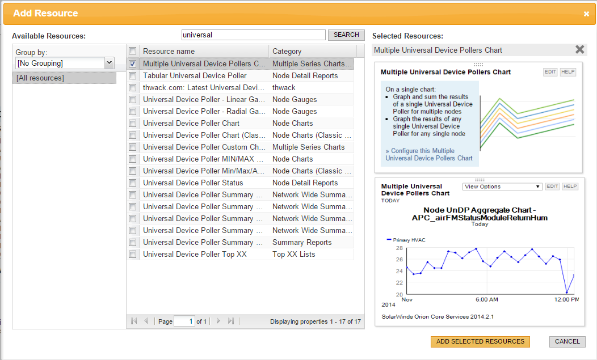Image resolution: width=597 pixels, height=360 pixels.
Task: Click EDIT next to View Options
Action: pyautogui.click(x=553, y=187)
